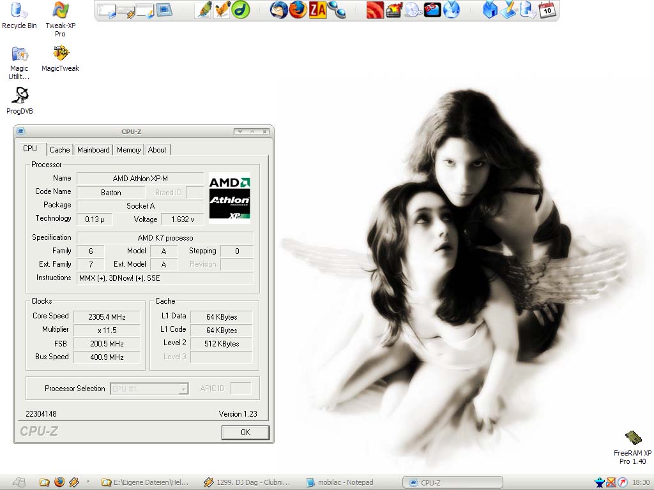
Task: Open ZoneAlarm (ZA) icon in dock
Action: [x=317, y=10]
